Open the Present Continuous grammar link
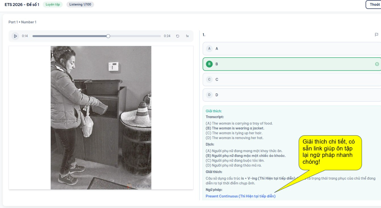 tap(240, 196)
